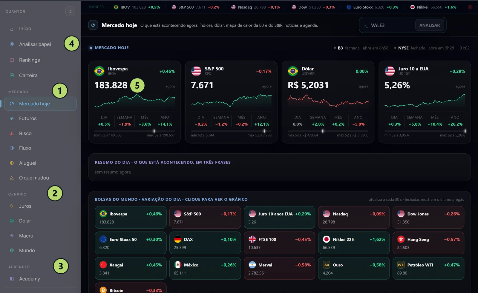Click the Au gold icon on the Ouro tile
The width and height of the screenshot is (478, 293).
pos(327,265)
